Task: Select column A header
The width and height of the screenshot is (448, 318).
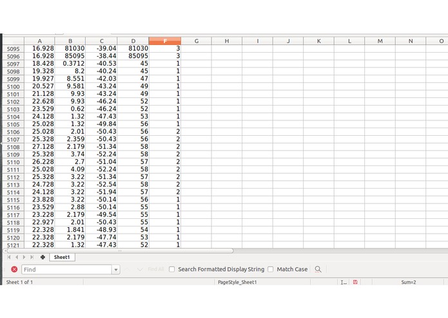Action: coord(39,41)
